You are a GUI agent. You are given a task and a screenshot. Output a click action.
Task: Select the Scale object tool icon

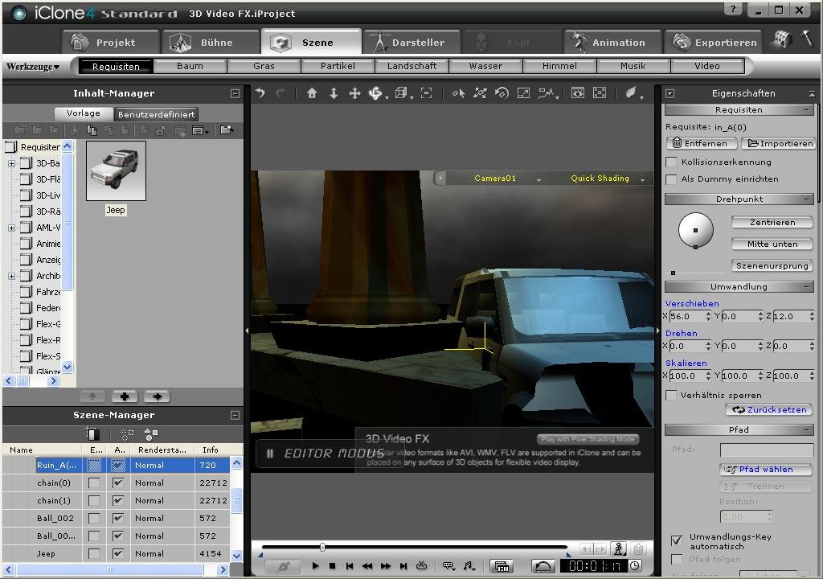pos(523,93)
